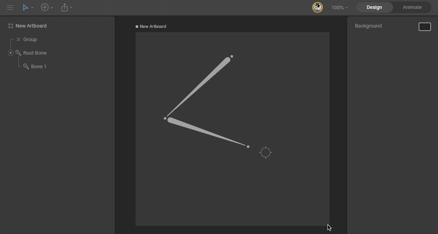Open the 100% zoom dropdown
Image resolution: width=438 pixels, height=234 pixels.
[339, 7]
